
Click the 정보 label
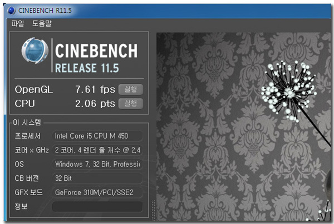click(x=21, y=206)
